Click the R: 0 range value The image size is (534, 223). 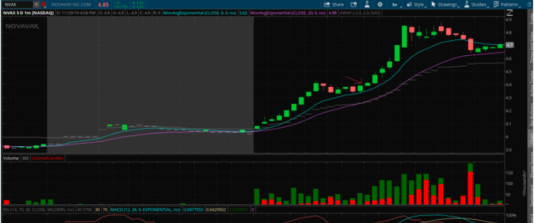pos(157,13)
